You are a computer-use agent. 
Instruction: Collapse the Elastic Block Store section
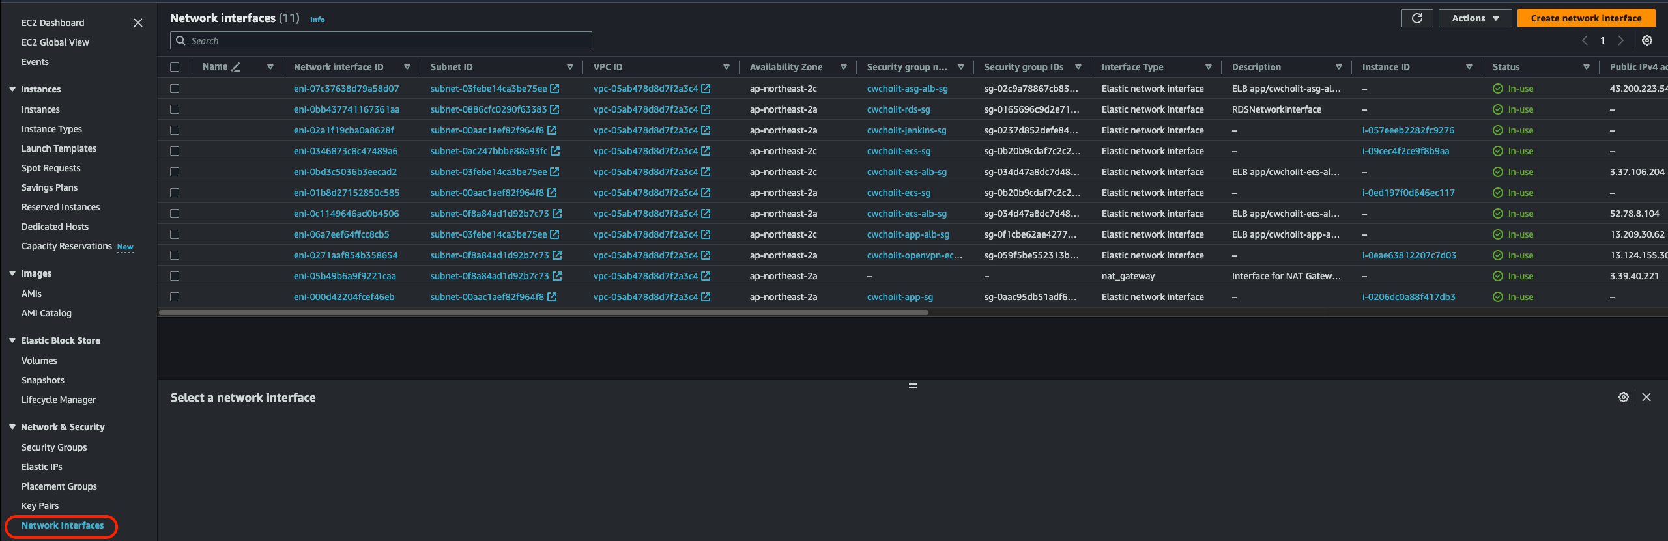(12, 340)
